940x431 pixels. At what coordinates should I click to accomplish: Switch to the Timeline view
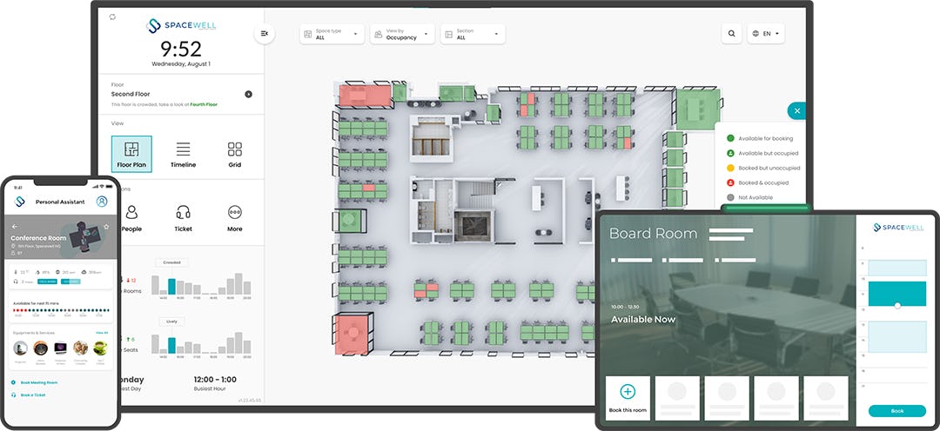pyautogui.click(x=183, y=154)
